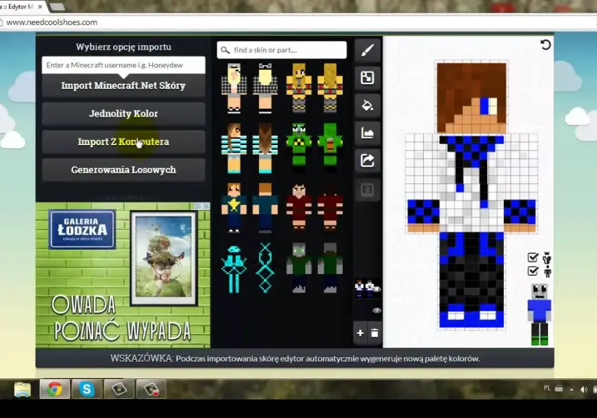The image size is (597, 418).
Task: Select navy shirt skin back view
Action: pyautogui.click(x=265, y=207)
